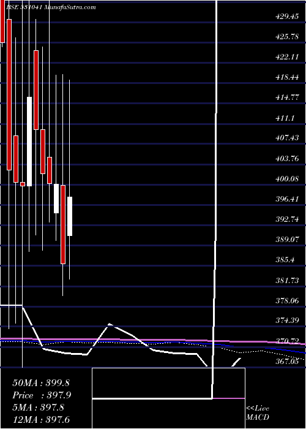Select the 411.1 price axis label
Viewport: 306px width, 429px height.
point(285,118)
